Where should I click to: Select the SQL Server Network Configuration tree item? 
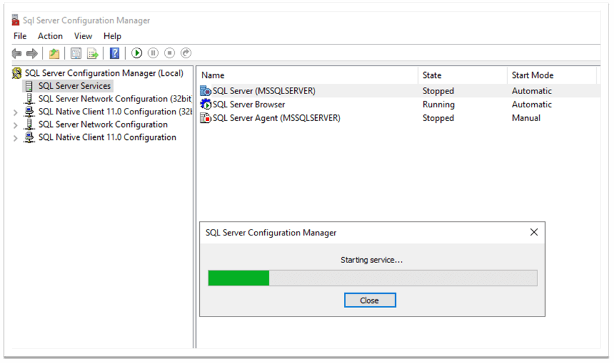[x=103, y=125]
